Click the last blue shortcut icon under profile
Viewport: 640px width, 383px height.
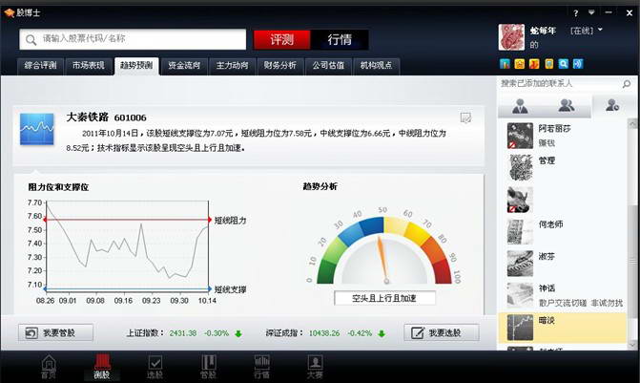click(578, 64)
